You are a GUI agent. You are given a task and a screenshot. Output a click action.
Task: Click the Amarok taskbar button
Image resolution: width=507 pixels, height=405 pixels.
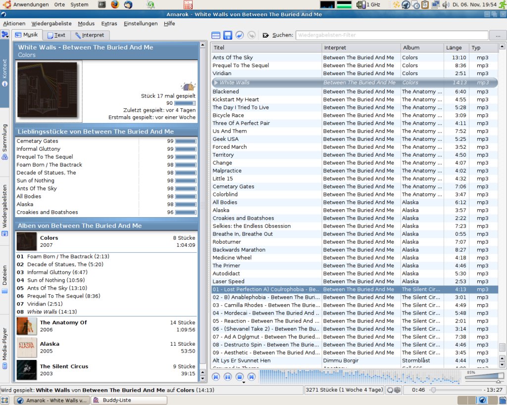(51, 400)
